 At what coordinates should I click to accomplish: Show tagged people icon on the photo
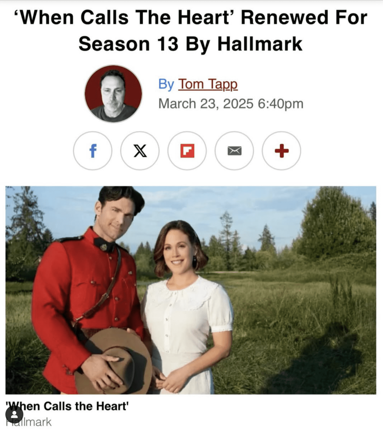14,415
